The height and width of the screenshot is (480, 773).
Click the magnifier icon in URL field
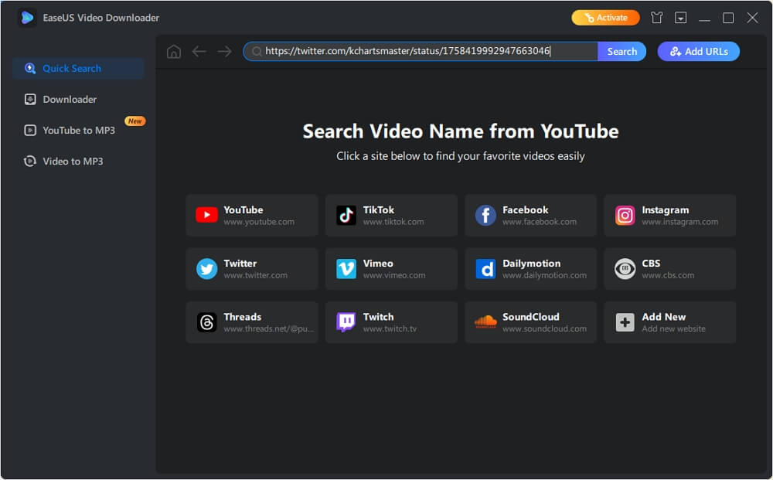click(257, 51)
